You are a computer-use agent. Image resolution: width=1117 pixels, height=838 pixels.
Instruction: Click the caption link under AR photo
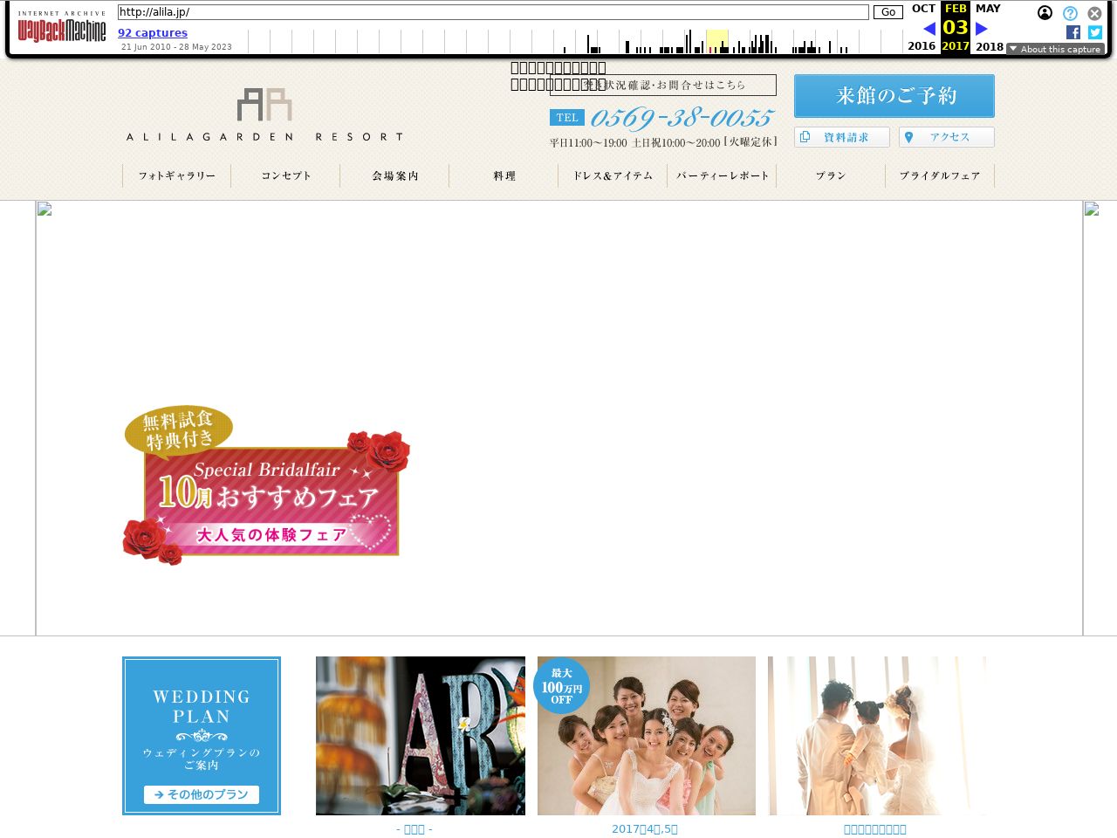point(415,829)
